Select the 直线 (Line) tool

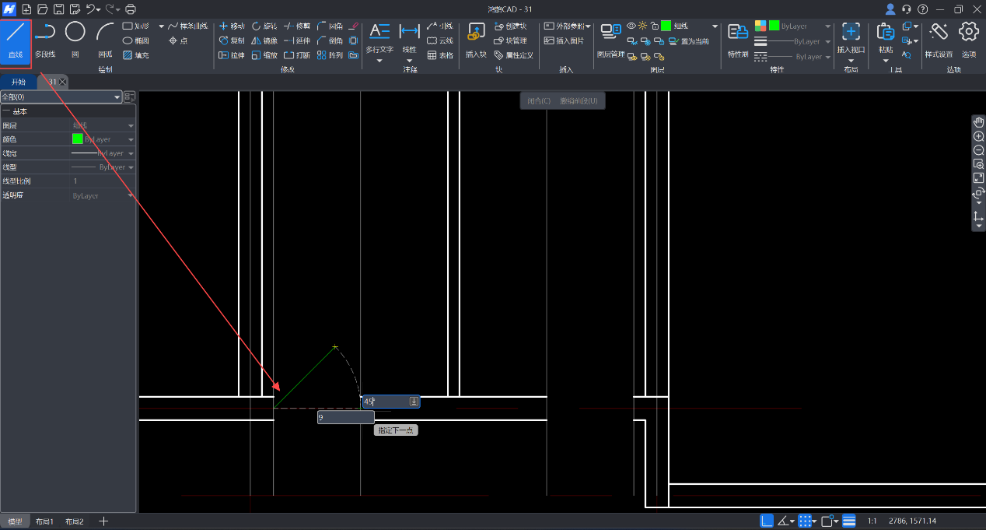coord(16,40)
